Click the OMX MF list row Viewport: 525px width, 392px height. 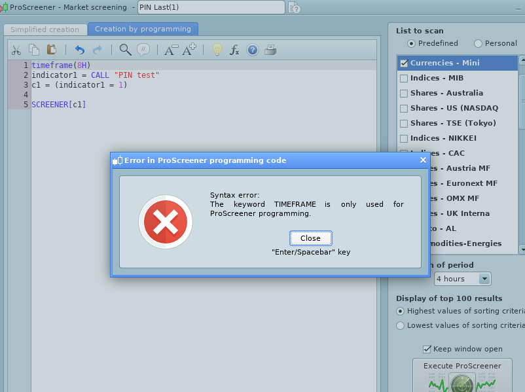point(474,198)
